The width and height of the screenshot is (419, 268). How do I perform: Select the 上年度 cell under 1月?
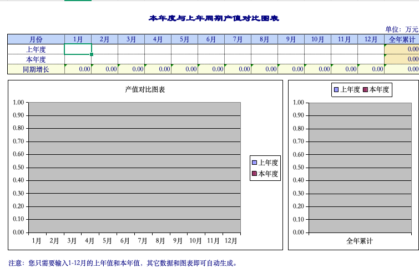(x=78, y=49)
